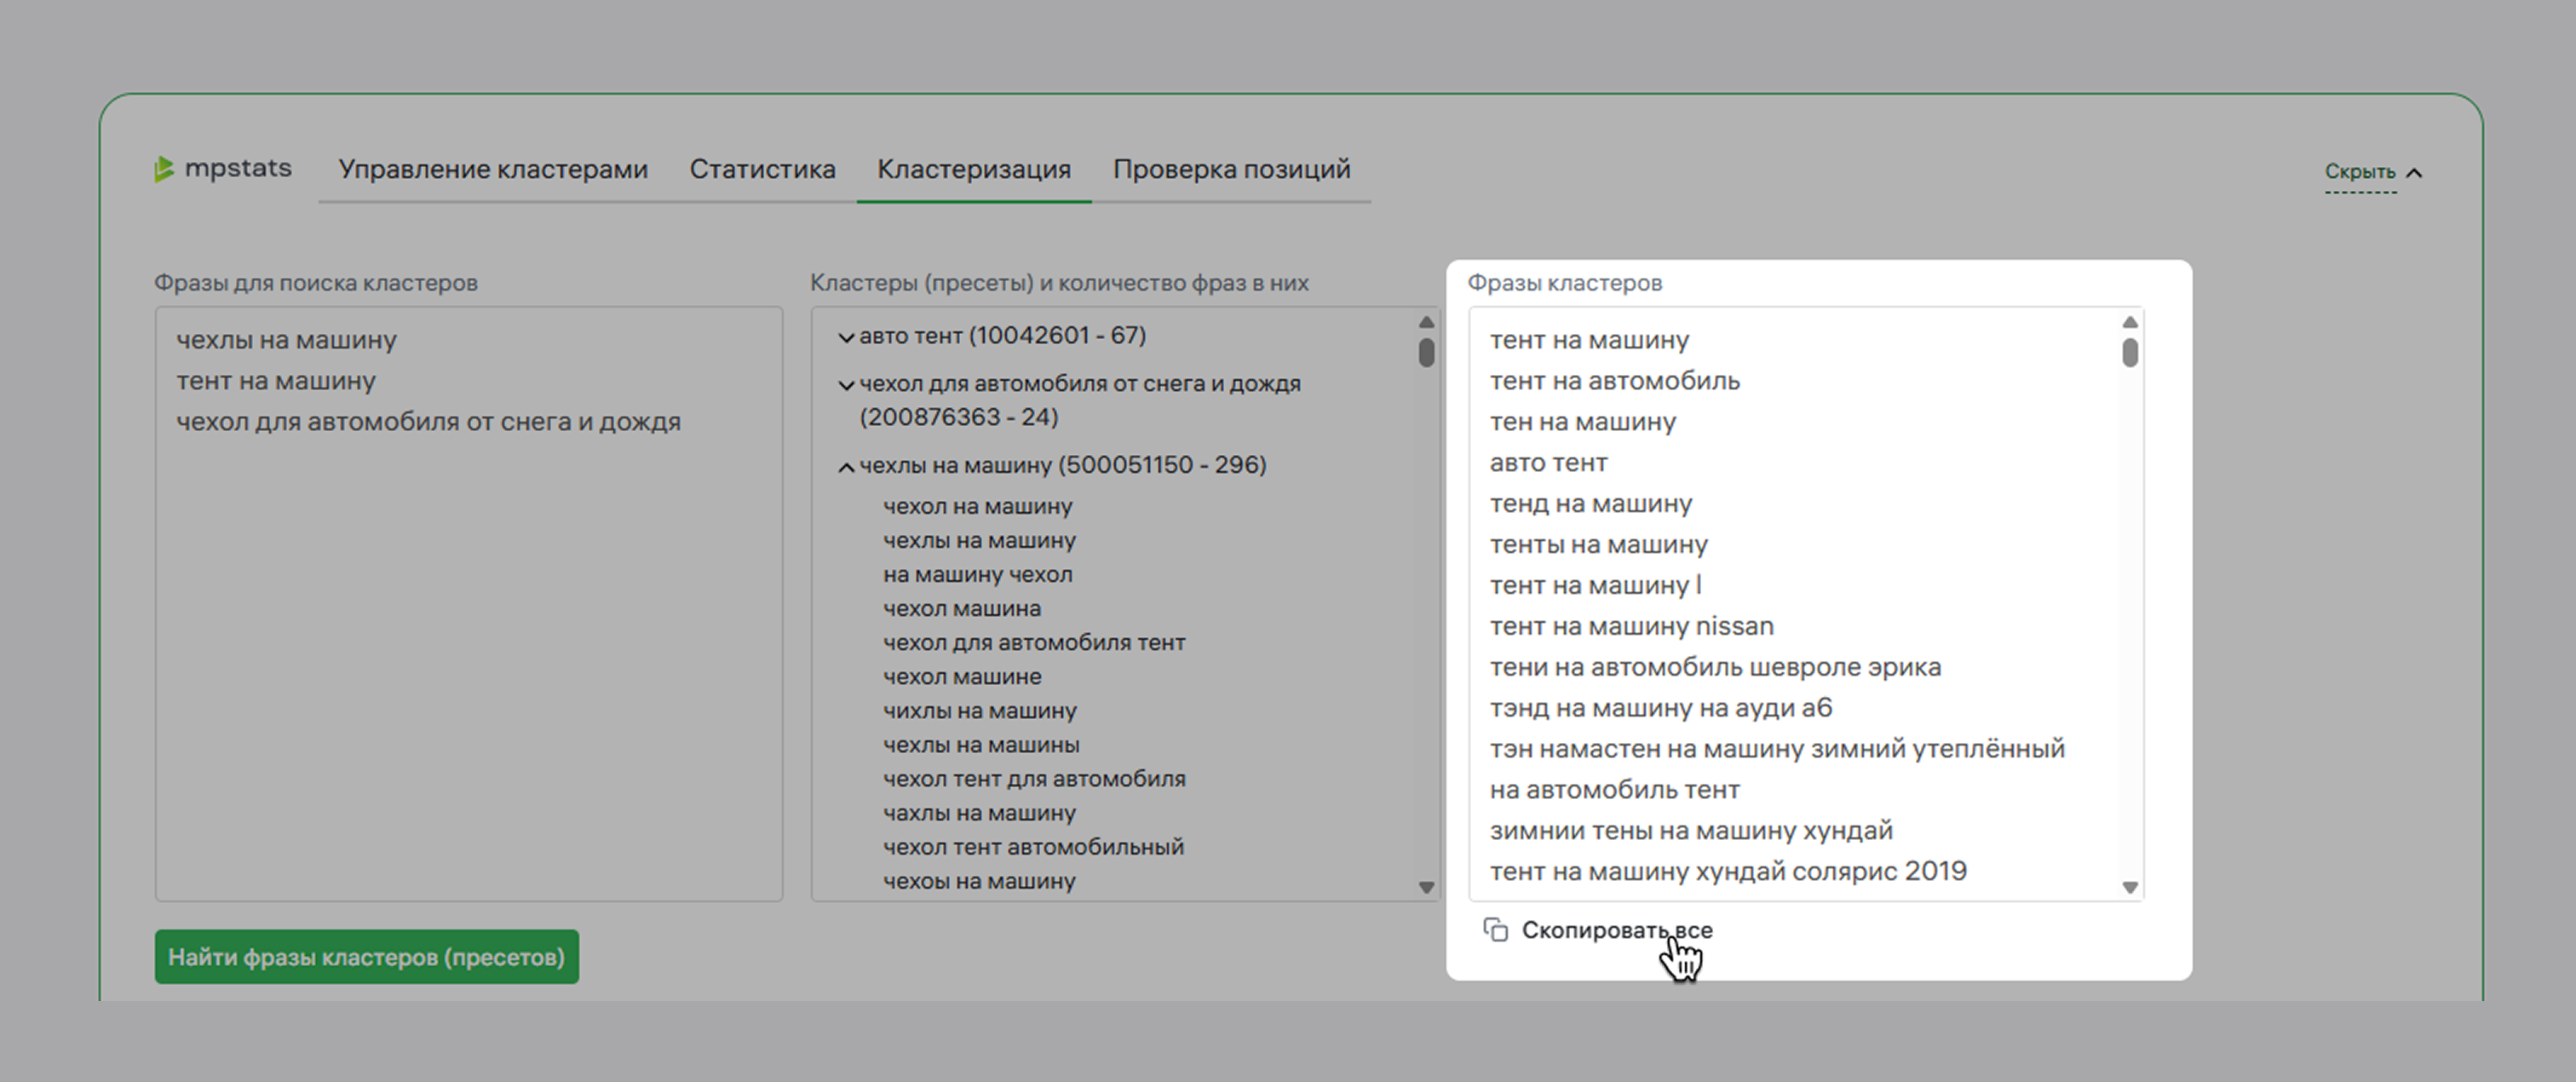The height and width of the screenshot is (1082, 2576).
Task: Select the Кластеризация tab
Action: click(x=973, y=169)
